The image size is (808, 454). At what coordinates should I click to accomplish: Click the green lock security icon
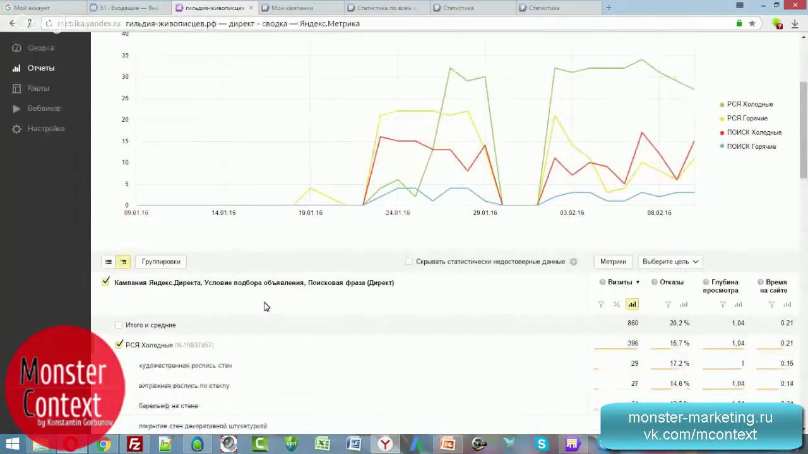point(739,23)
